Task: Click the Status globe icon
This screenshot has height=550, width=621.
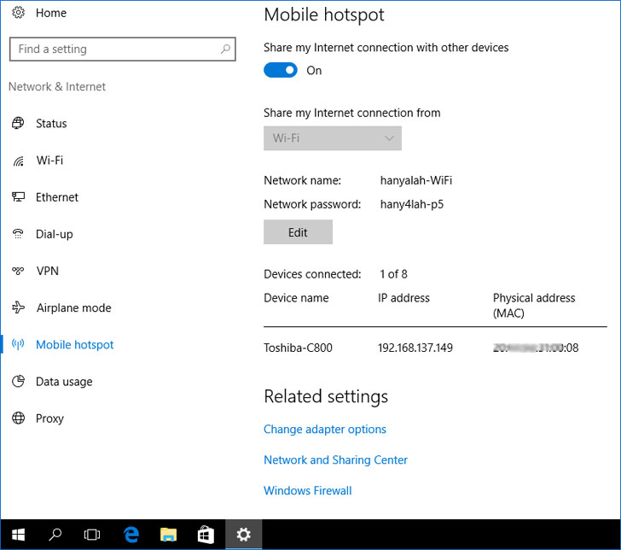Action: pos(18,123)
